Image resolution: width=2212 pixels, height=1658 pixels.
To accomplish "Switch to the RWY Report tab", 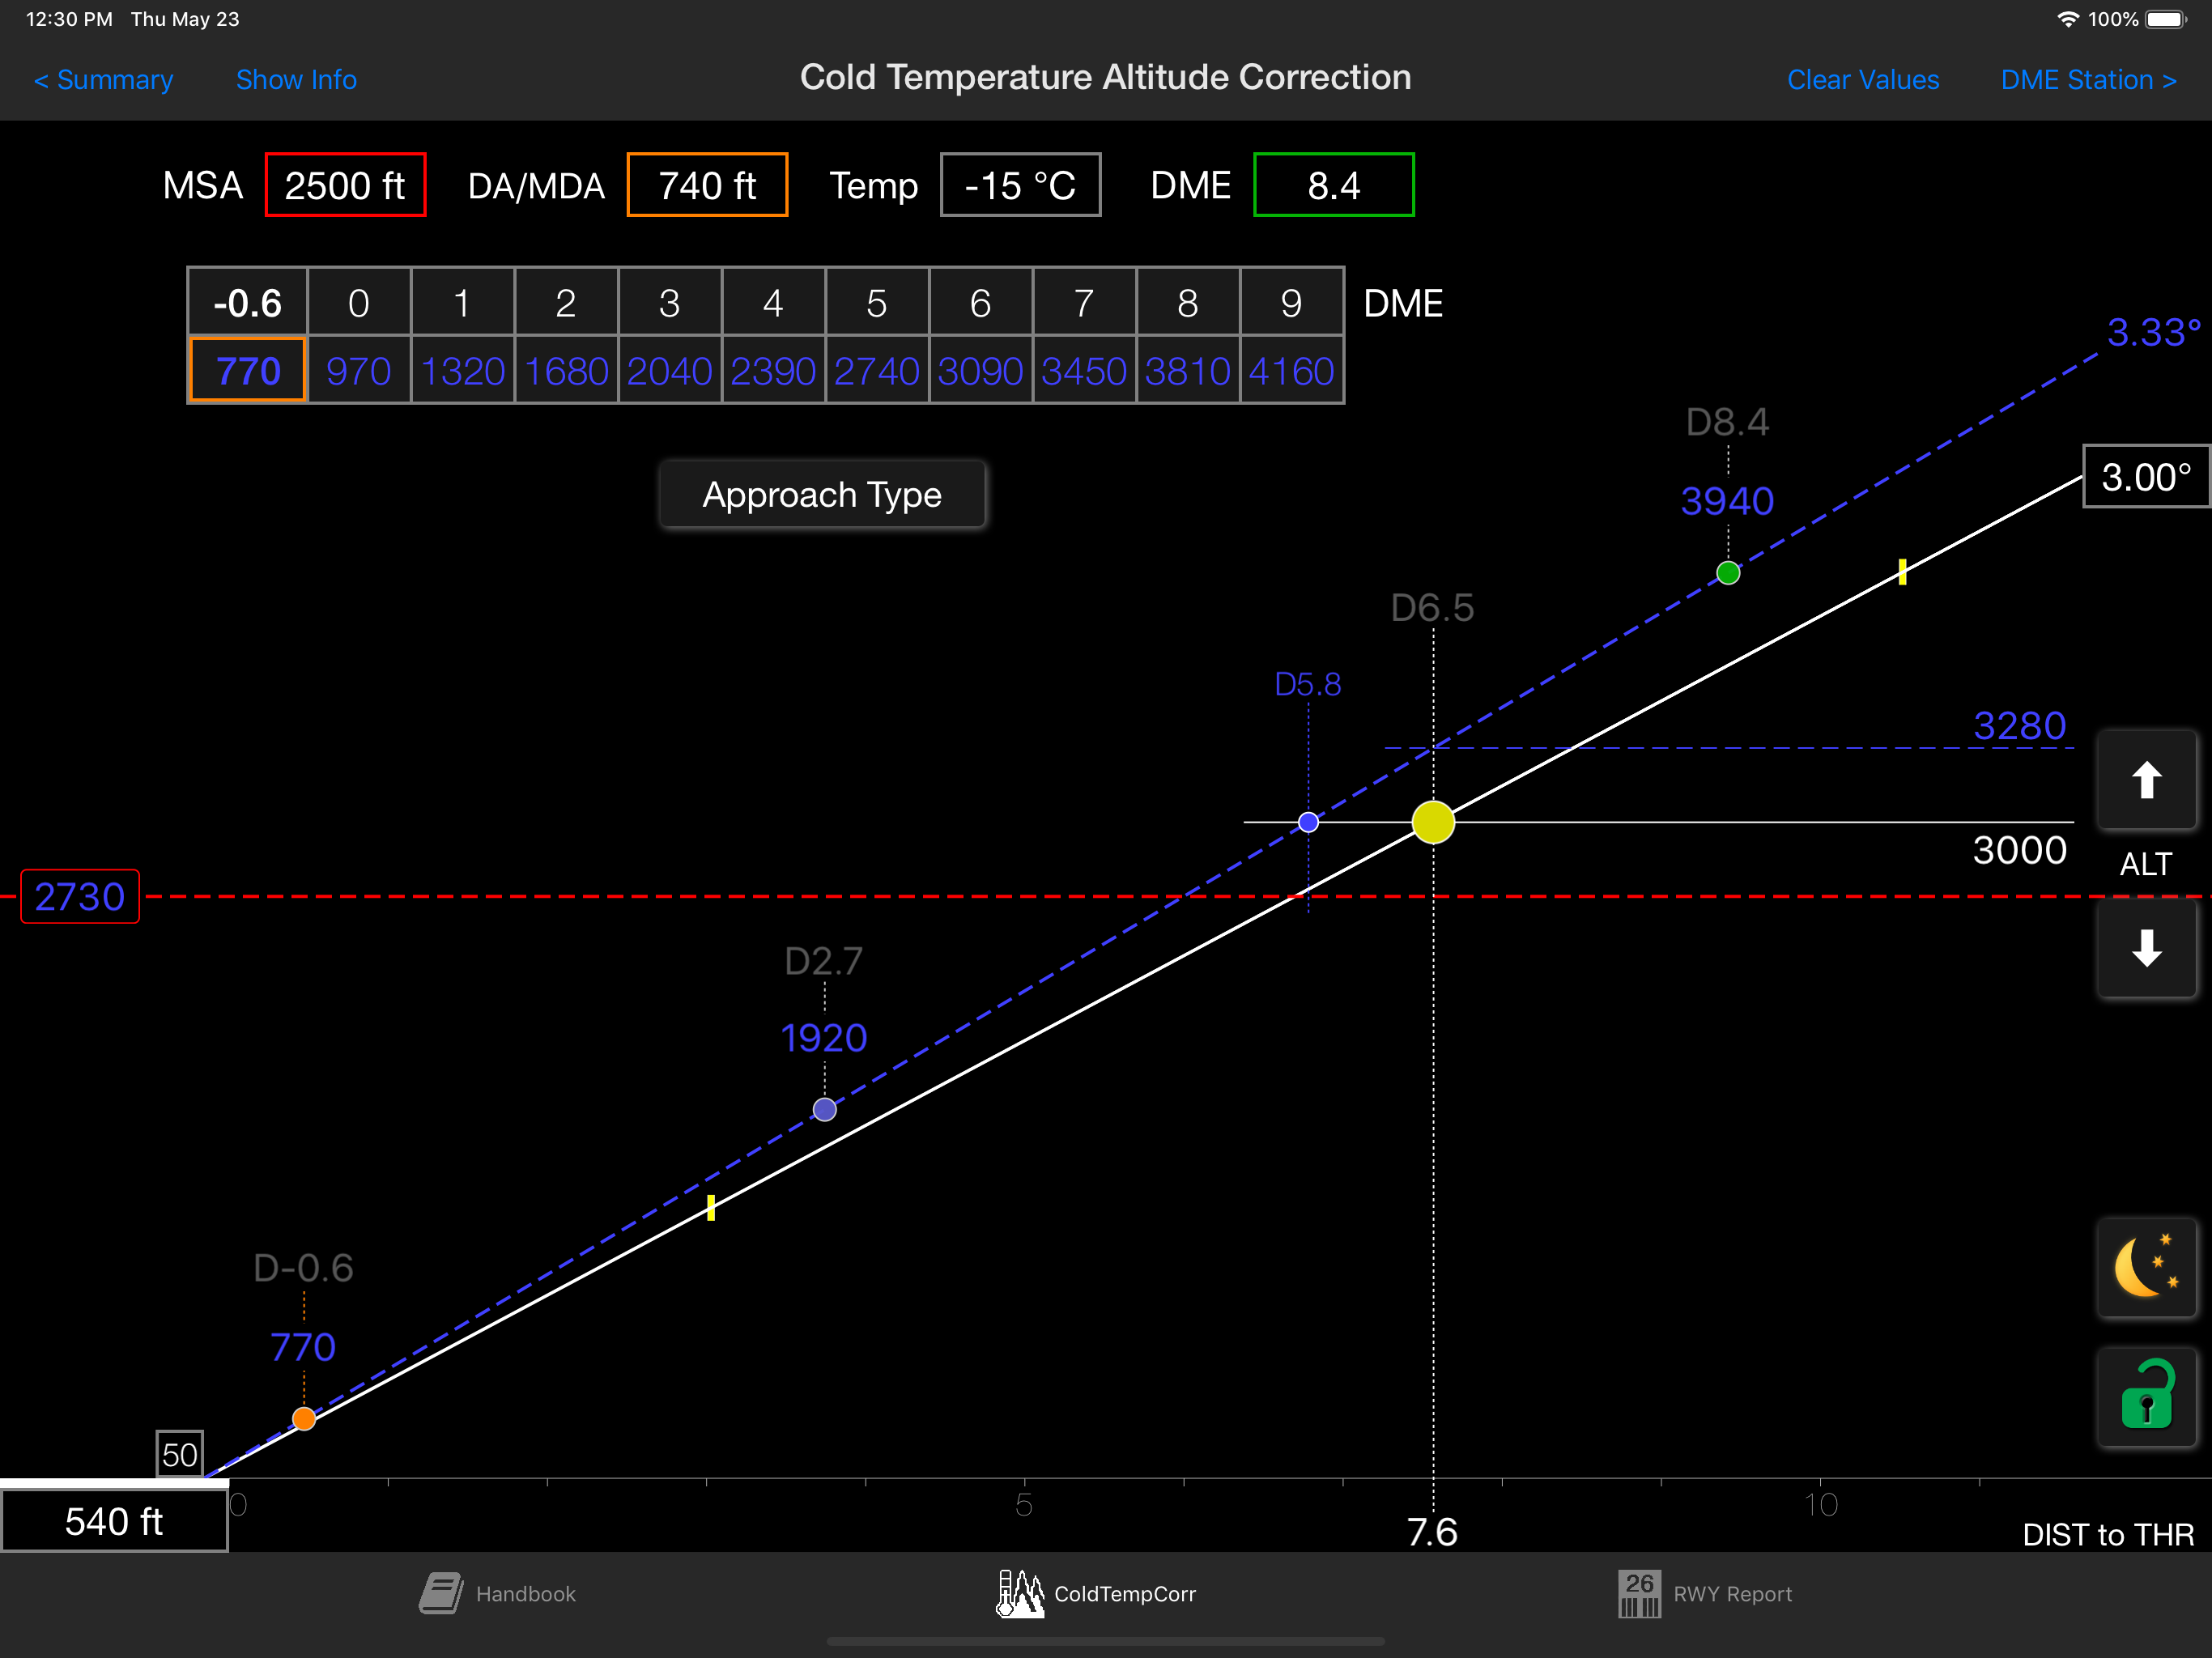I will pyautogui.click(x=1706, y=1593).
